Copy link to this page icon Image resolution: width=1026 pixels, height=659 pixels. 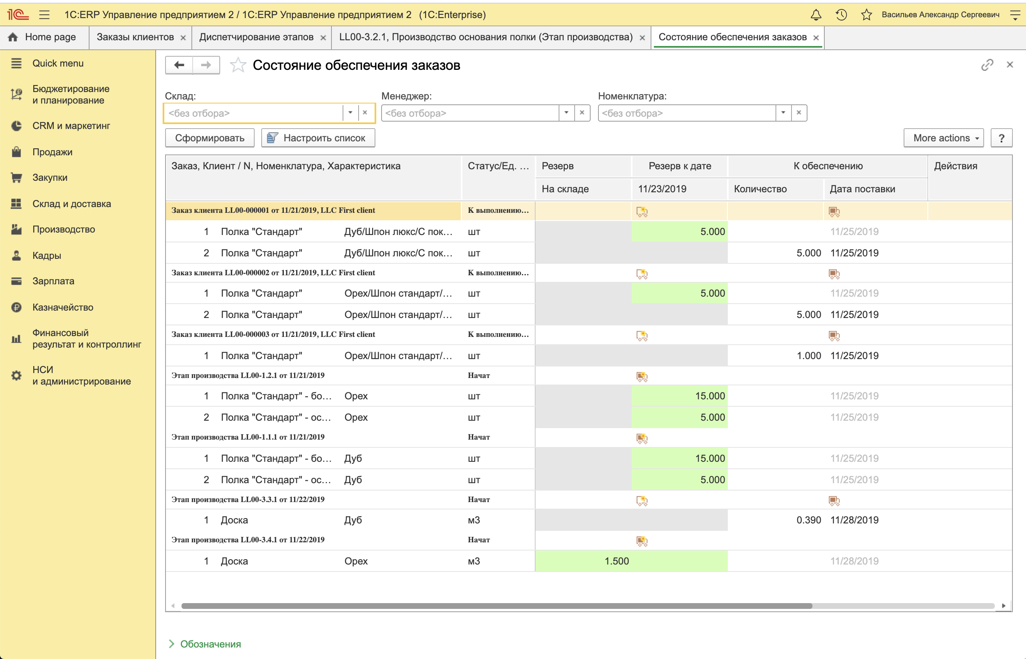coord(987,65)
